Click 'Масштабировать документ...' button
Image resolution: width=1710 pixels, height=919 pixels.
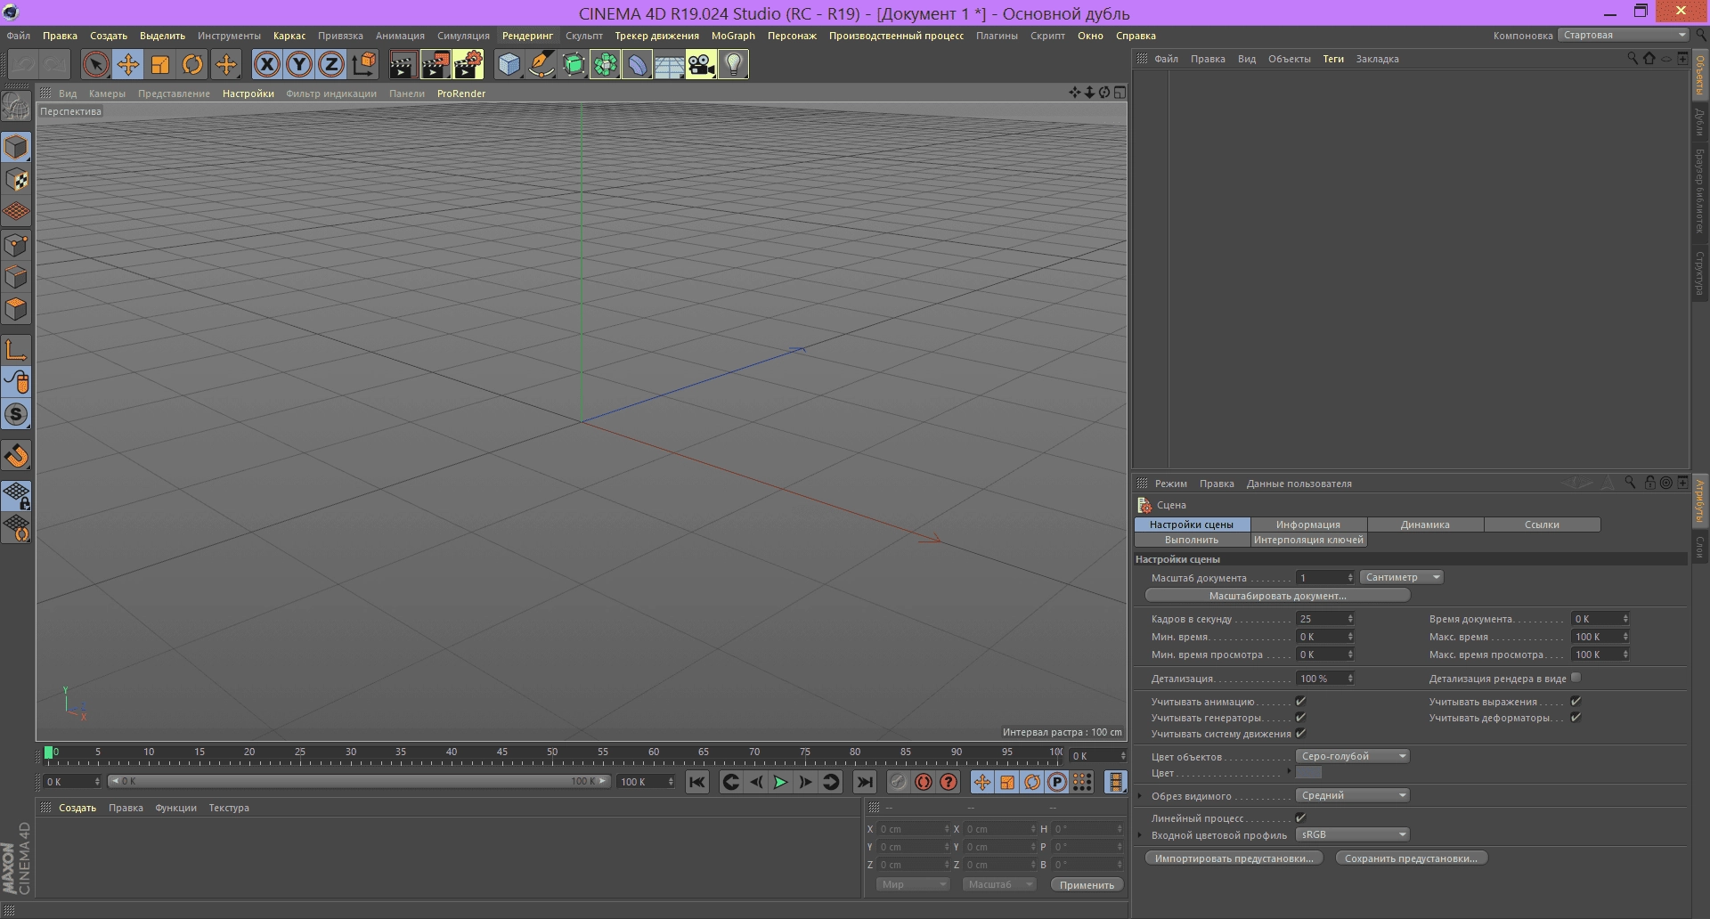click(1277, 596)
